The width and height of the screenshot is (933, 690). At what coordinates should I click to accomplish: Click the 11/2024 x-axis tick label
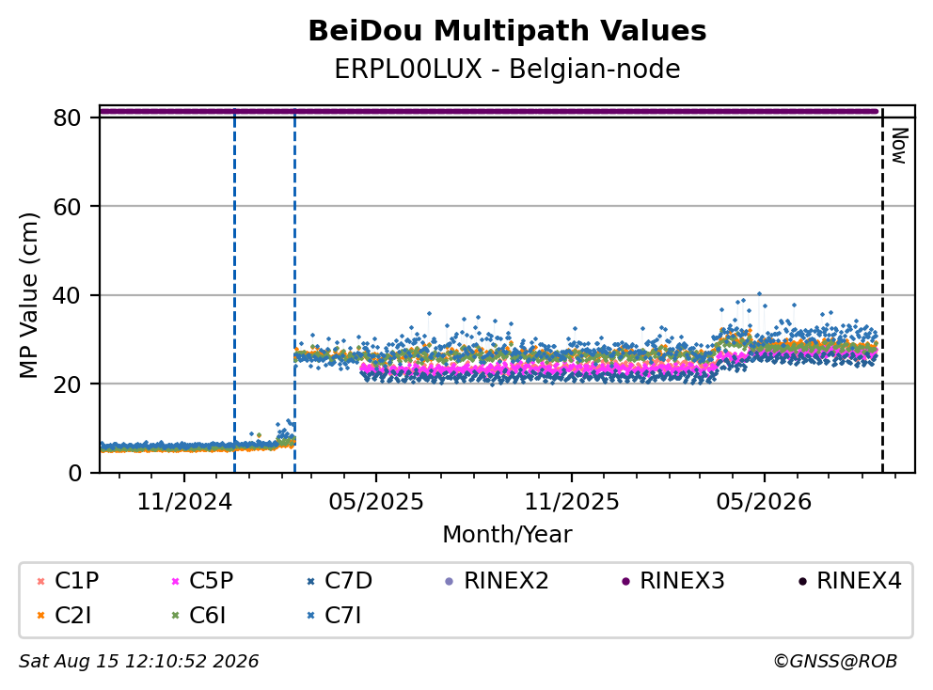184,502
